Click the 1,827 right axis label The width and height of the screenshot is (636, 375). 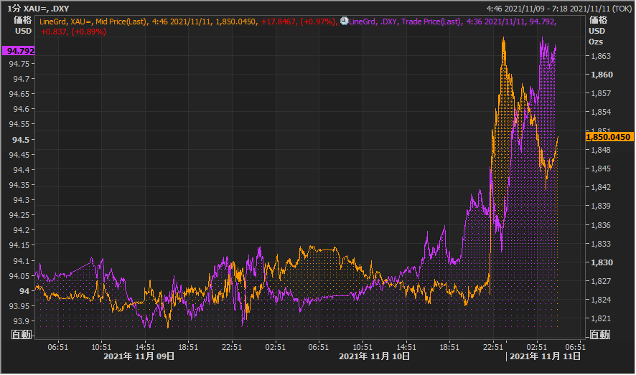601,281
